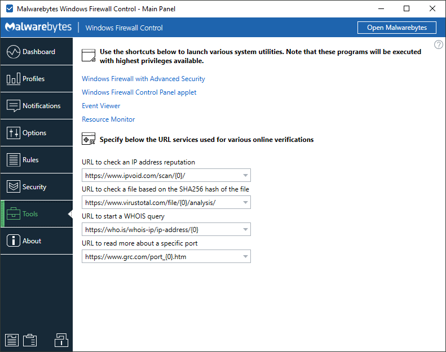Click the padlock icon at sidebar bottom
Viewport: 446px width, 352px height.
pyautogui.click(x=61, y=340)
